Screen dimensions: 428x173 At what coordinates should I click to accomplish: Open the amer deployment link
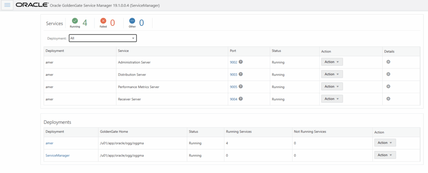tap(49, 143)
